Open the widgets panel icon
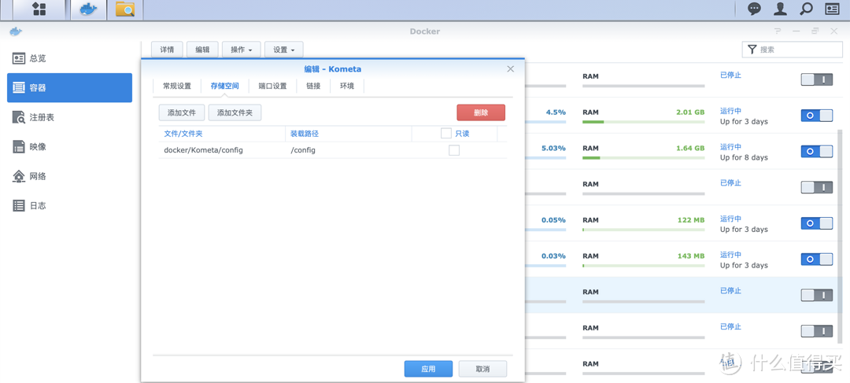 (832, 9)
